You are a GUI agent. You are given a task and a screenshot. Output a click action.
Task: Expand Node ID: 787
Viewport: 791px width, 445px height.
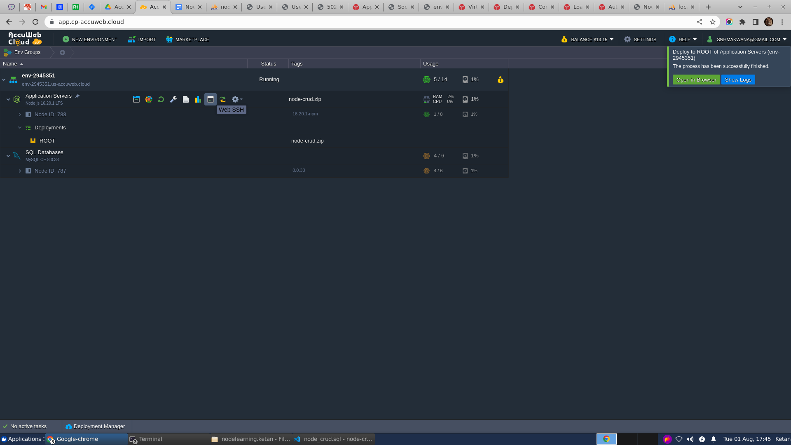[20, 171]
